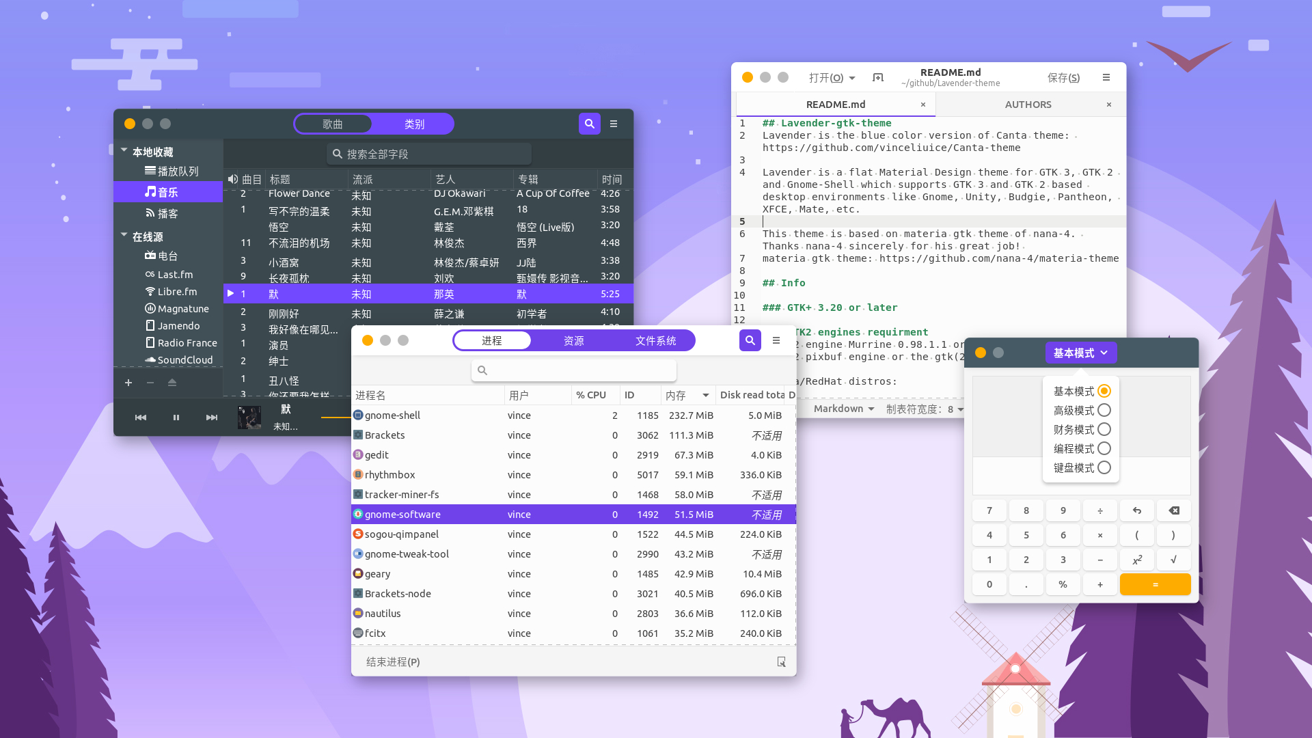Switch to 类别 categories view in Rhythmbox
This screenshot has height=738, width=1312.
pos(414,124)
